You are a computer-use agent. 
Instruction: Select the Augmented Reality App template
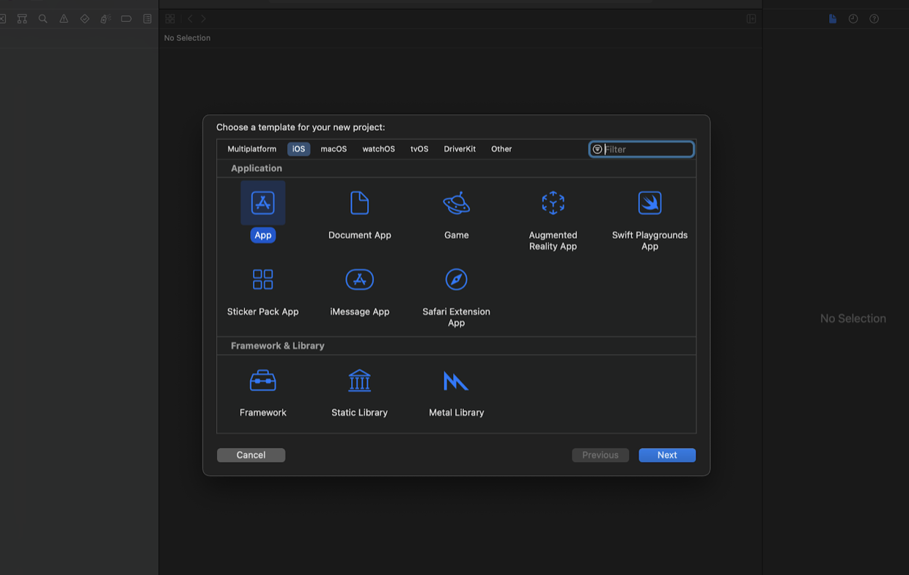(x=553, y=203)
